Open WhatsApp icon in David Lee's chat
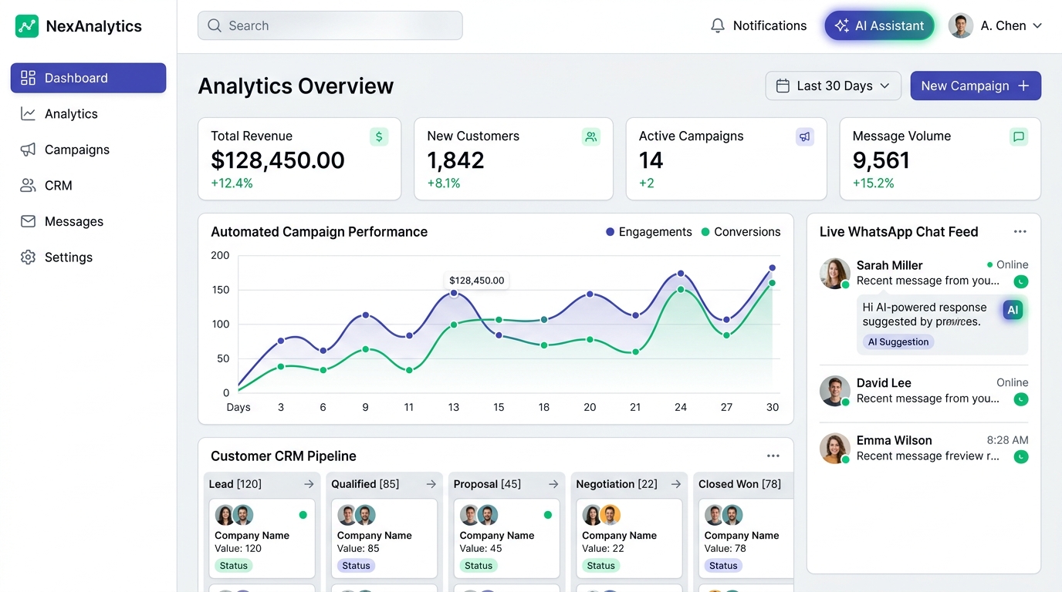Viewport: 1062px width, 592px height. (x=1021, y=399)
